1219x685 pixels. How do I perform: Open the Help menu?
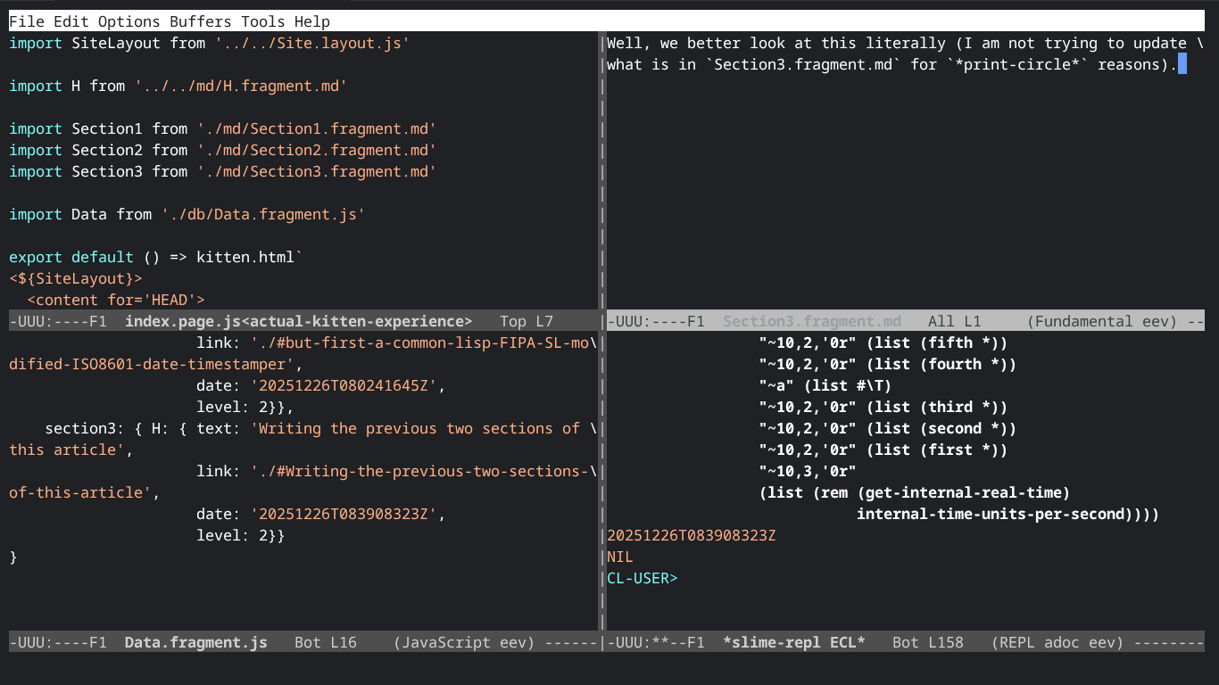click(x=311, y=21)
